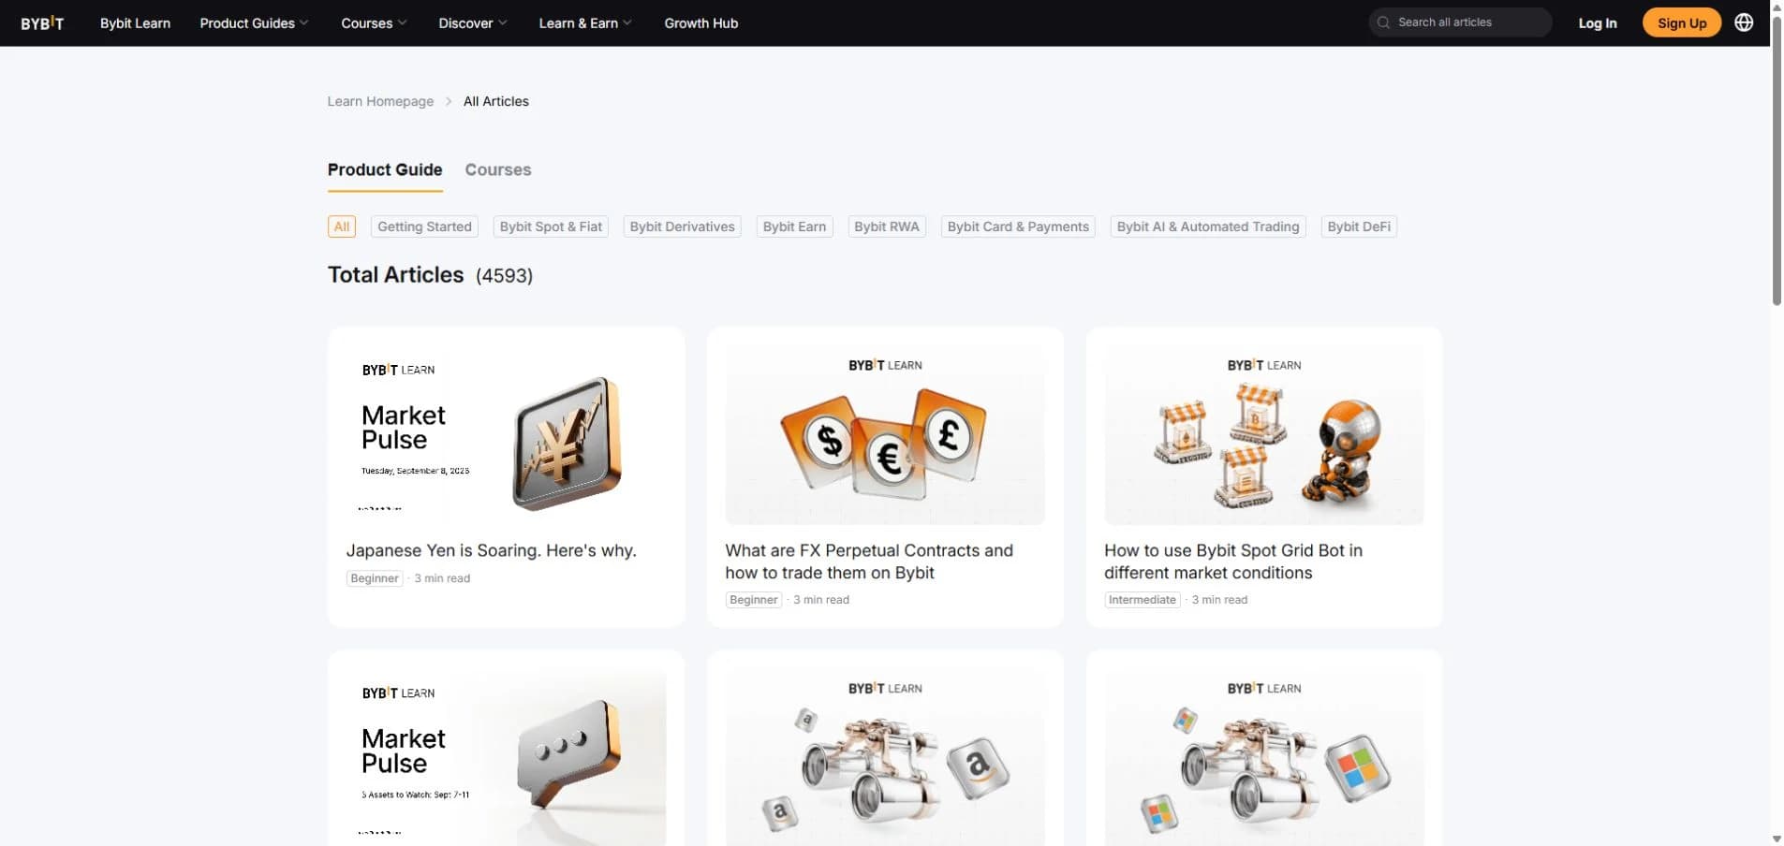Open the language globe icon
The width and height of the screenshot is (1784, 846).
(x=1744, y=22)
